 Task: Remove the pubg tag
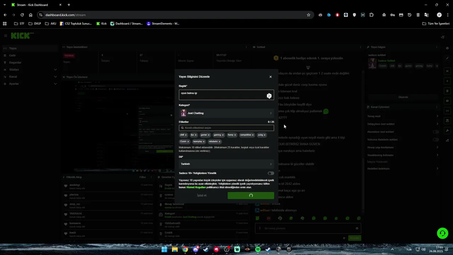(x=264, y=135)
